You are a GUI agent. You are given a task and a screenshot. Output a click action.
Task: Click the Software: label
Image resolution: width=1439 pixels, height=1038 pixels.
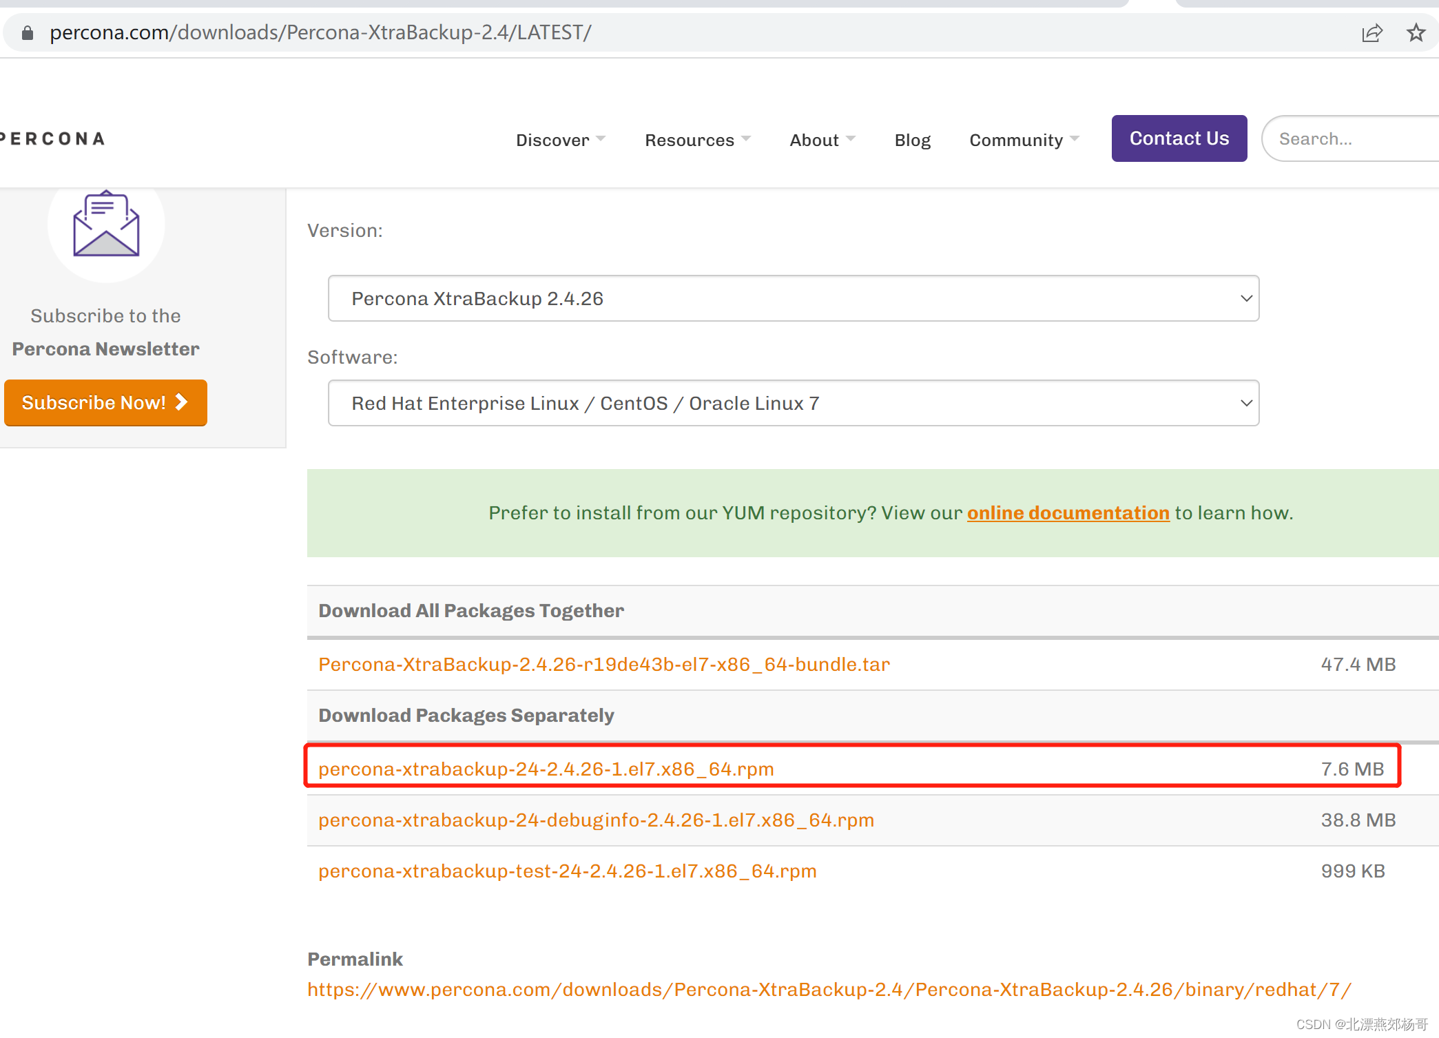click(353, 357)
